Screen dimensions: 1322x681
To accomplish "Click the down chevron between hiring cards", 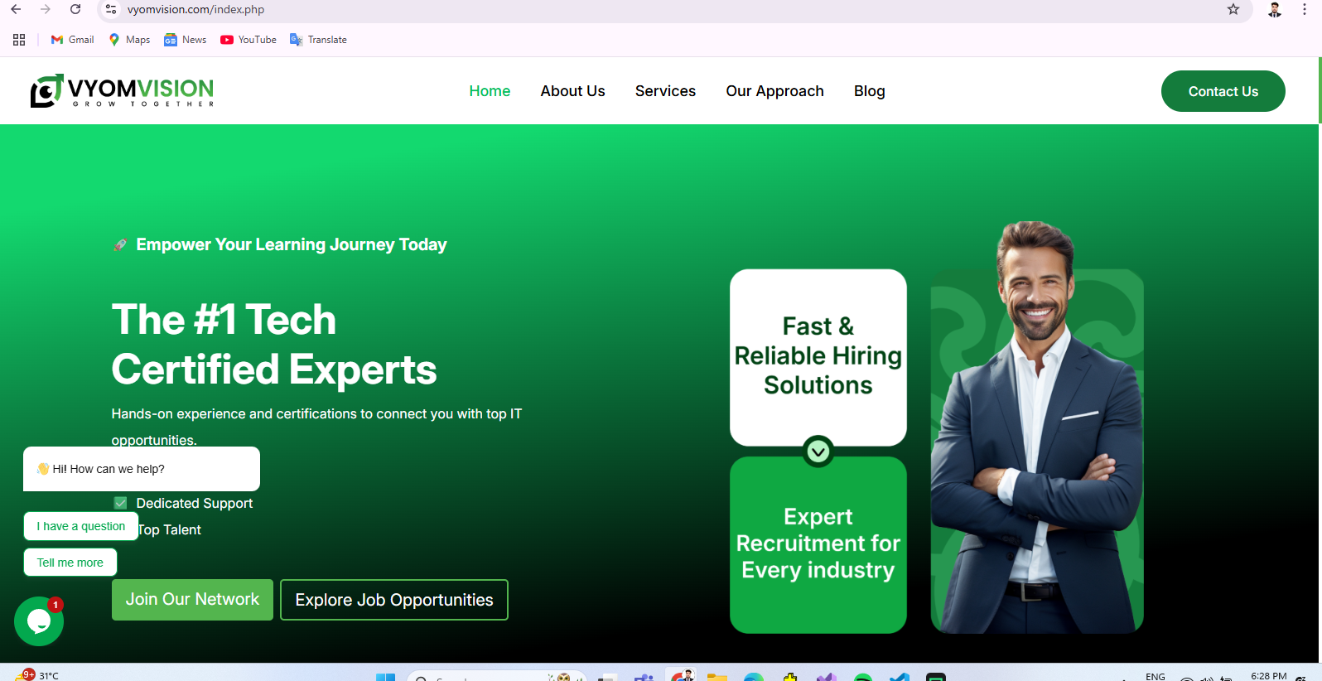I will click(818, 452).
